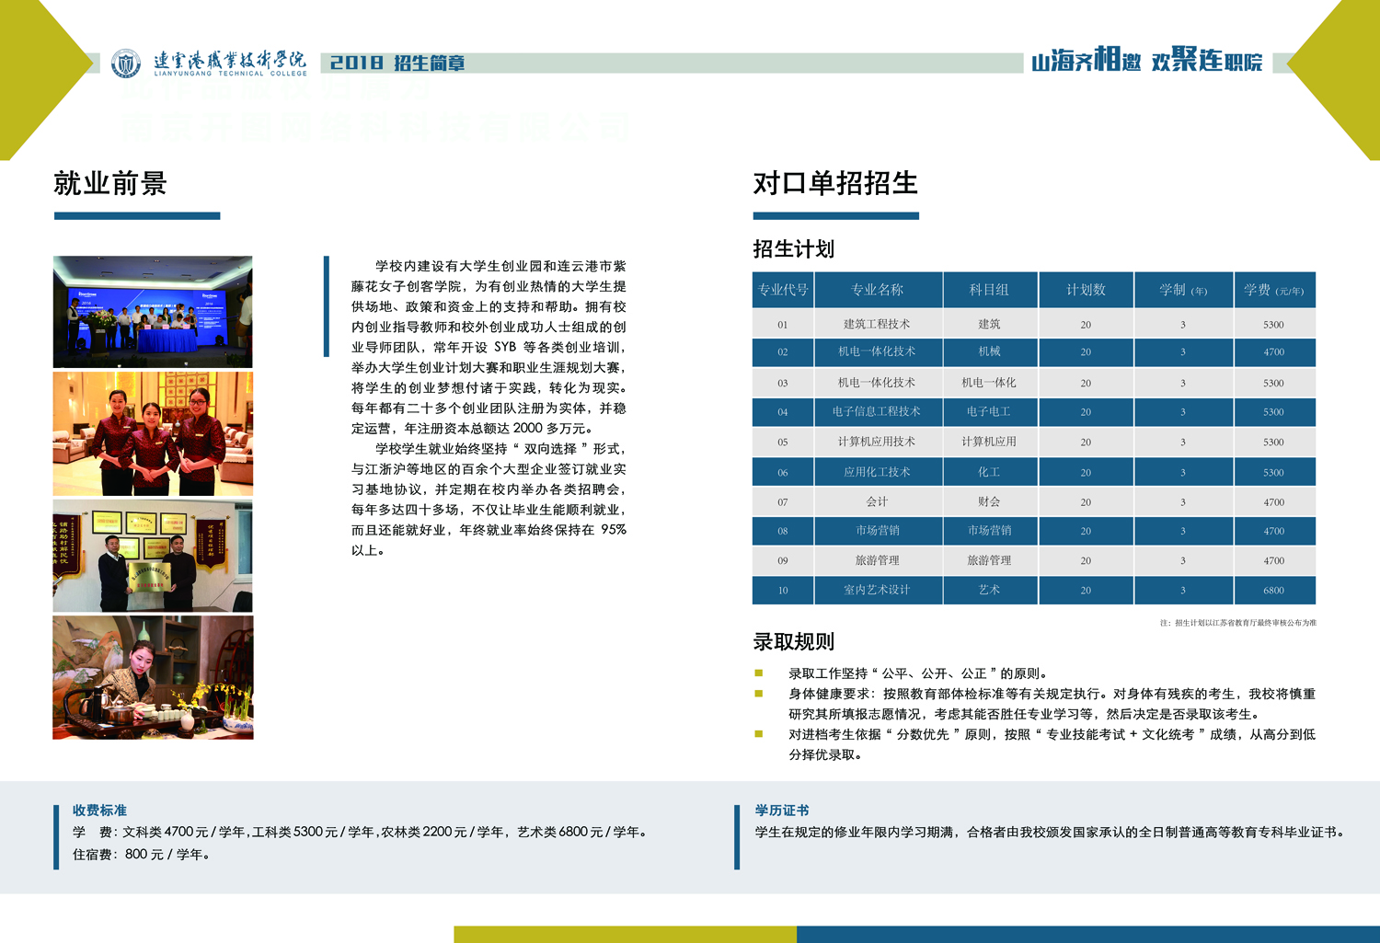Select the "计算机应用技术" major cell
The image size is (1380, 943).
tap(878, 442)
